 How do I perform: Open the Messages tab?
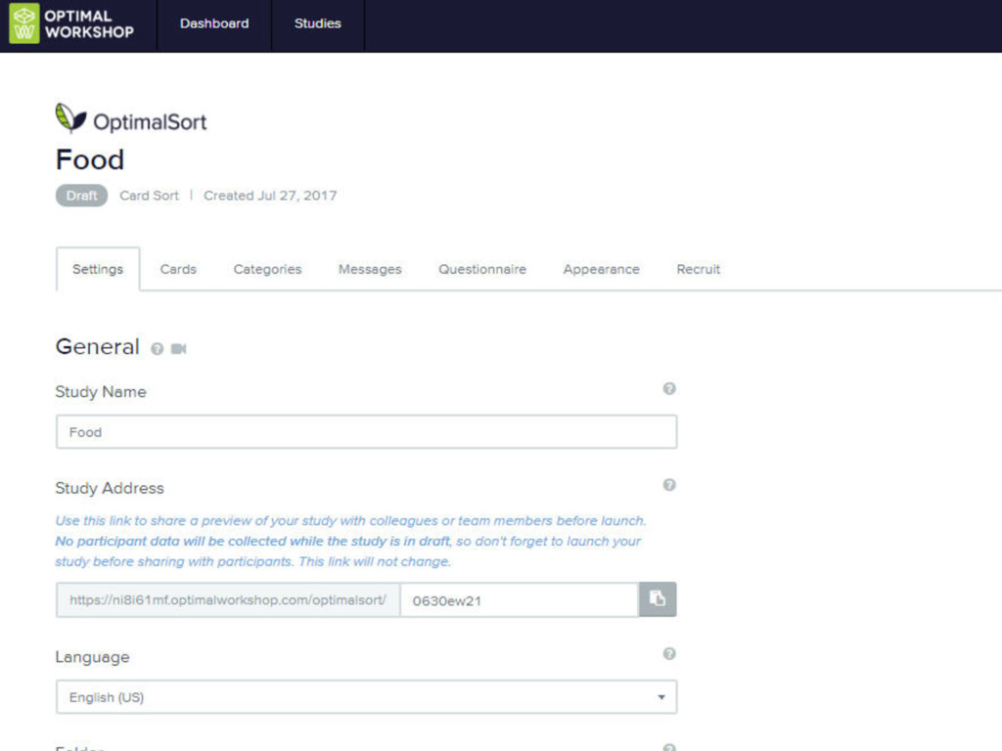[x=370, y=269]
